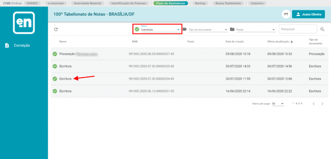Click the refresh list icon

tap(56, 30)
